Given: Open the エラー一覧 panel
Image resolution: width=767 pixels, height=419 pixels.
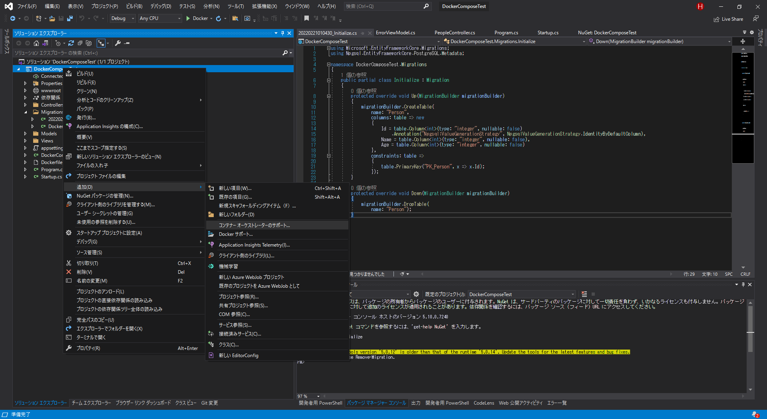Looking at the screenshot, I should pos(557,403).
